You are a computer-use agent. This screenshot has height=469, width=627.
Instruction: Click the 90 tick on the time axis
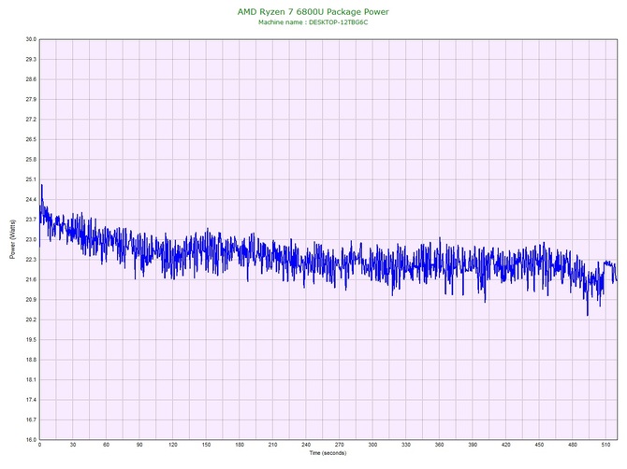click(139, 445)
